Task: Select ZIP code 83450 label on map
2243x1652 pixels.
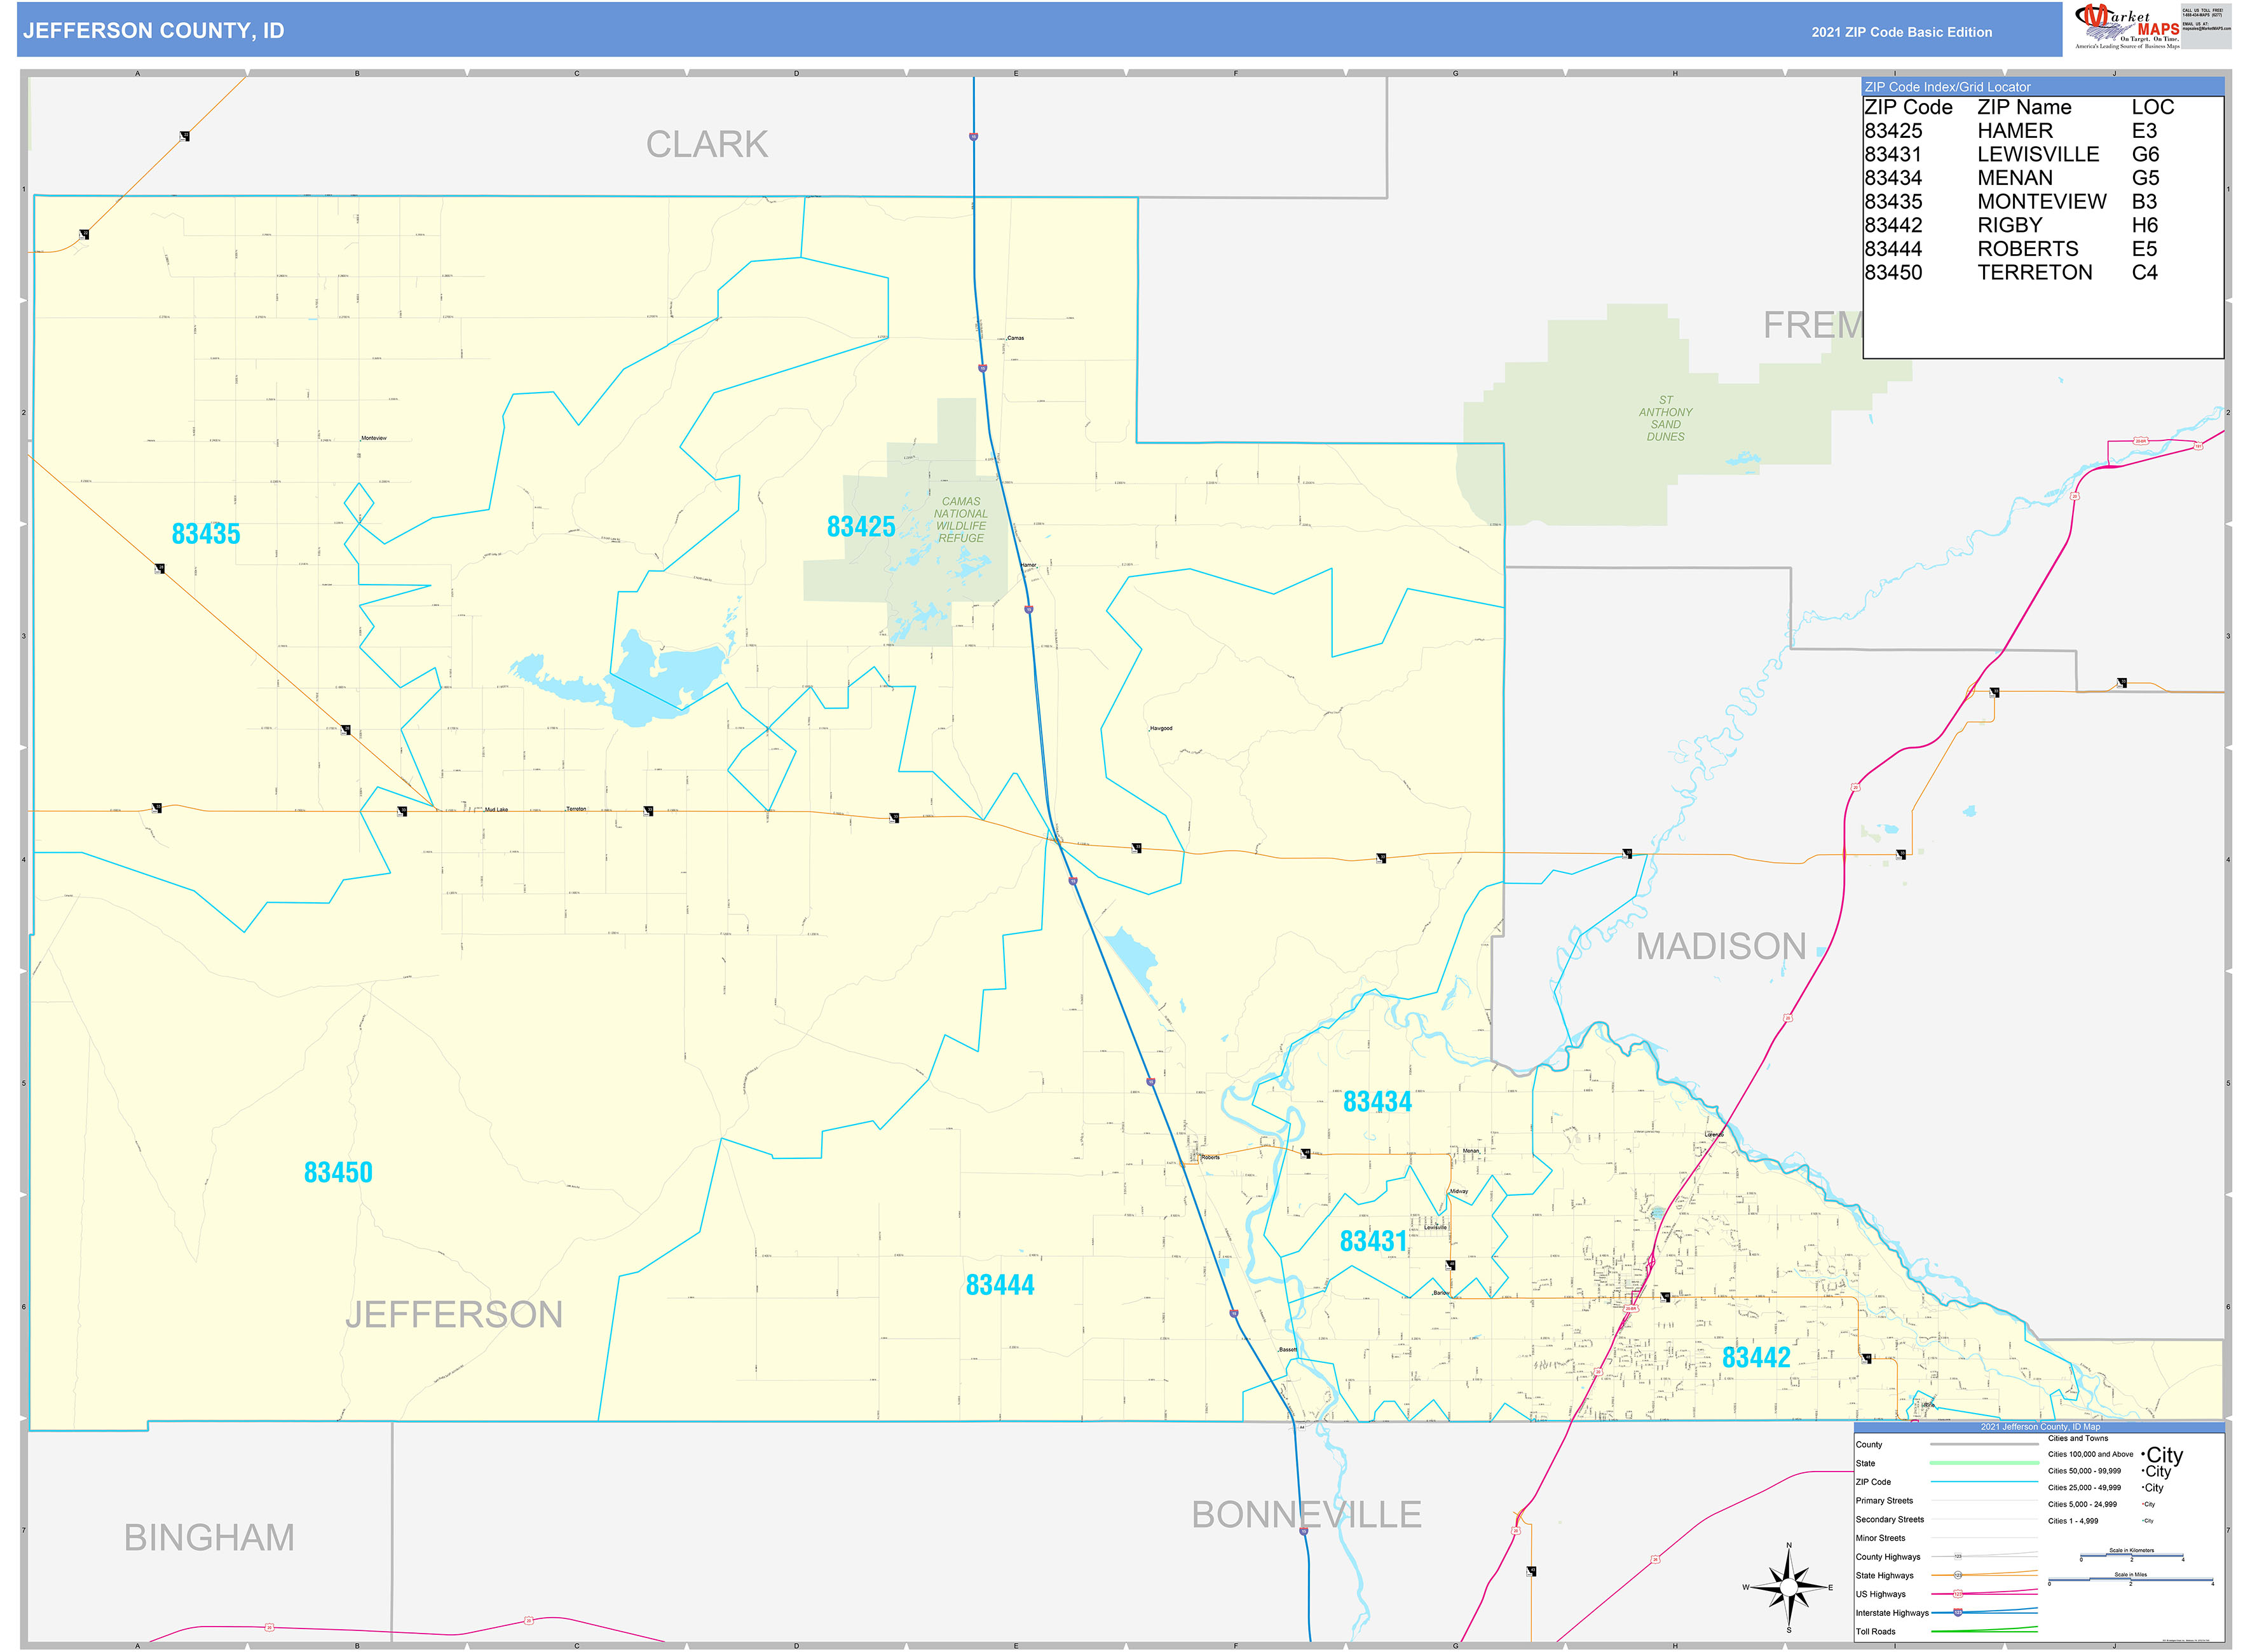Action: [x=338, y=1172]
